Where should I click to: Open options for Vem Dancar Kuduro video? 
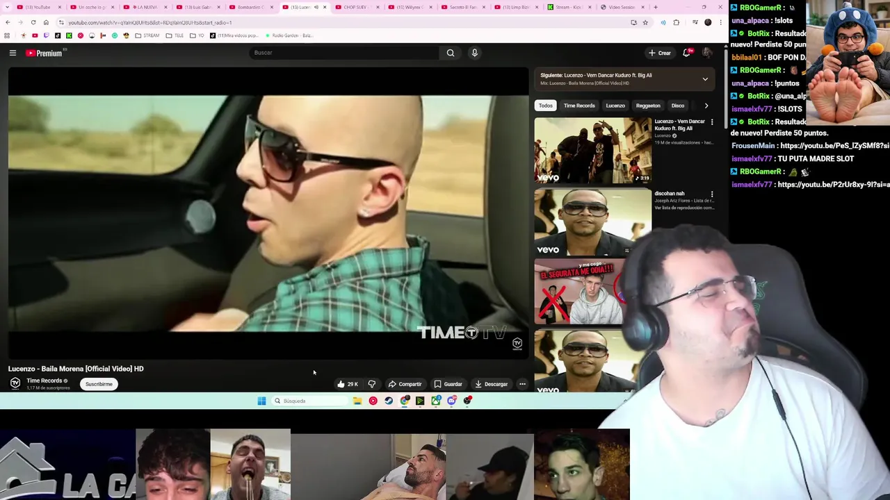(712, 122)
